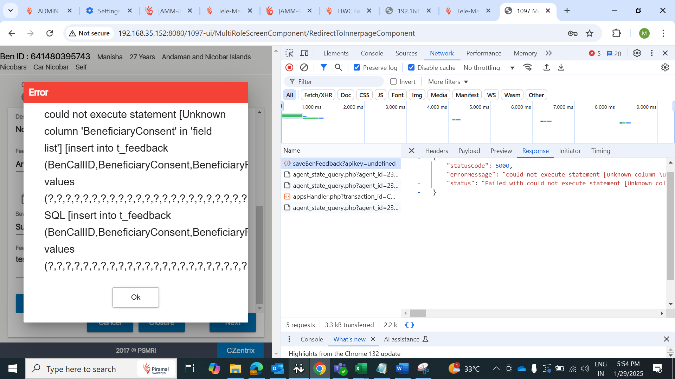Screen dimensions: 675x379
Task: Toggle the device toolbar icon
Action: click(x=304, y=53)
